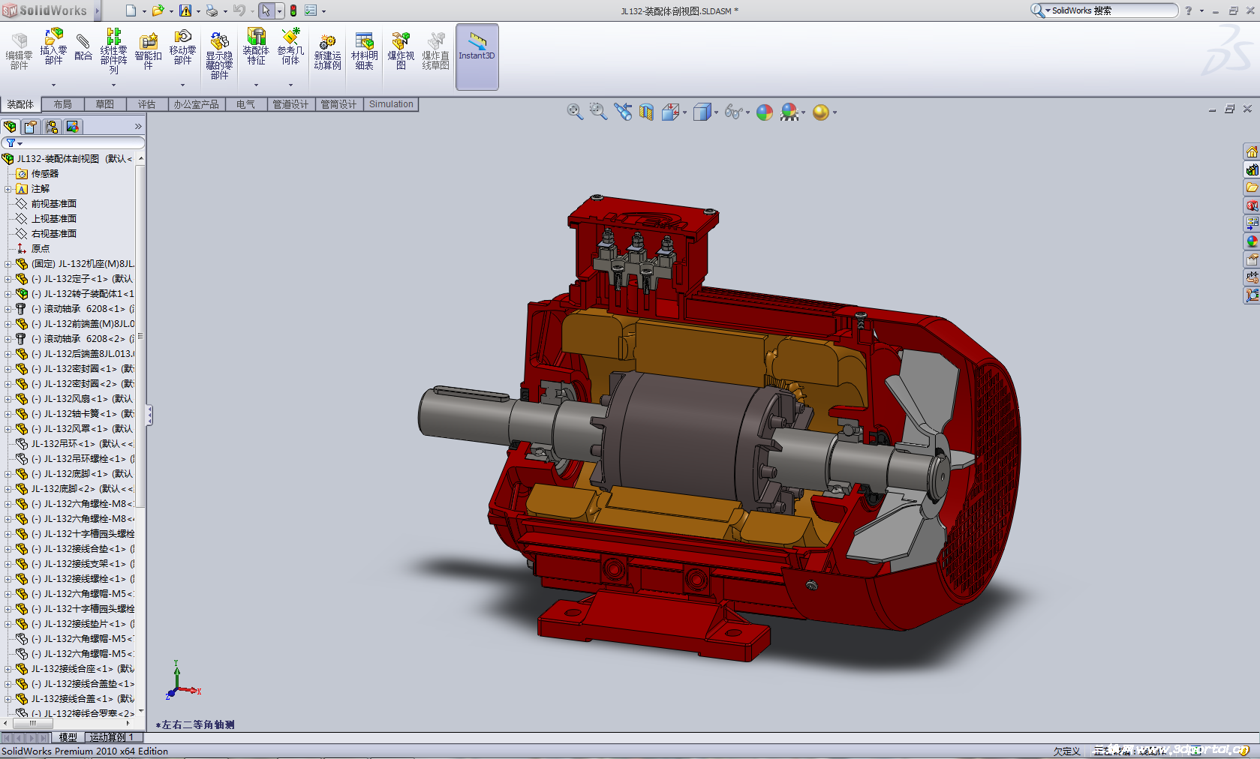
Task: Select 传感器 sensors folder in tree
Action: tap(45, 174)
